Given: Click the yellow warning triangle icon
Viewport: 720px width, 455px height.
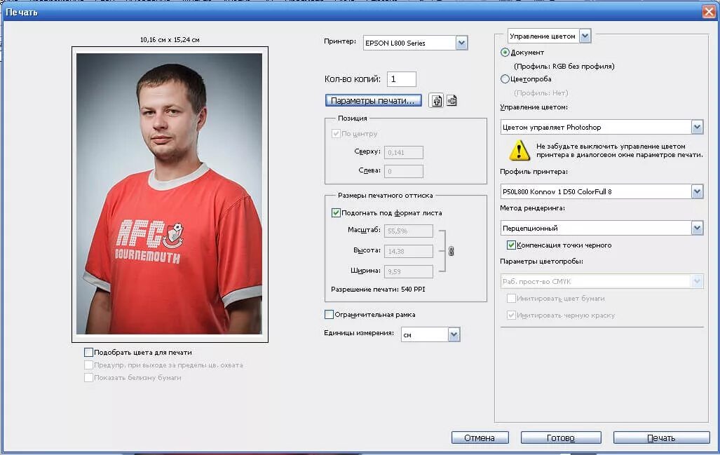Looking at the screenshot, I should click(519, 151).
